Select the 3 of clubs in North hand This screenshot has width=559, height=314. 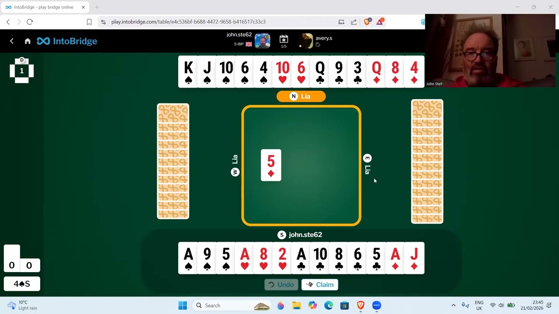(357, 72)
